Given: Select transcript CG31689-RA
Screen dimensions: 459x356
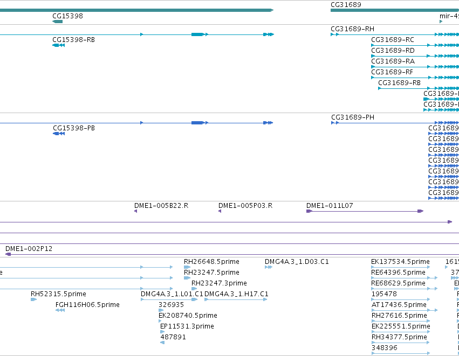Looking at the screenshot, I should [x=393, y=61].
